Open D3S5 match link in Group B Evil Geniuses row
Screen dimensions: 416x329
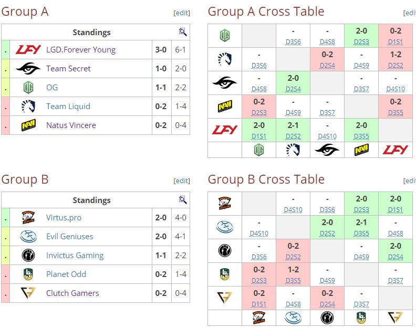pyautogui.click(x=361, y=233)
